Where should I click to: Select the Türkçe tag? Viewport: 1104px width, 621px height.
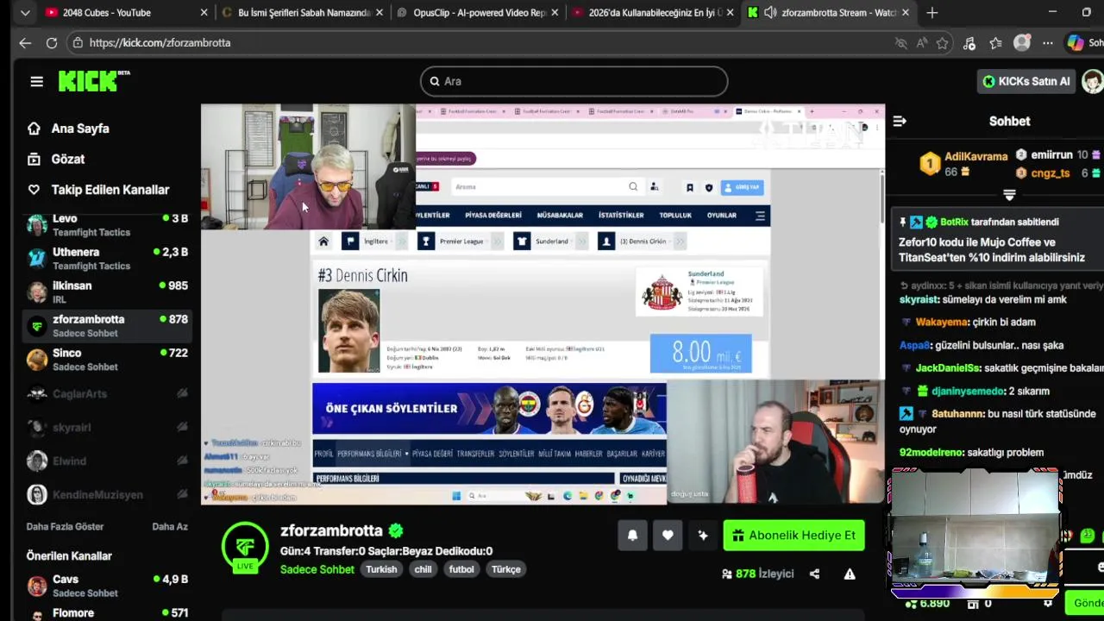[506, 569]
